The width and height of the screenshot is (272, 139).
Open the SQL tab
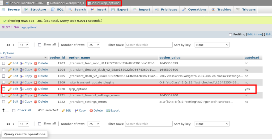57,10
